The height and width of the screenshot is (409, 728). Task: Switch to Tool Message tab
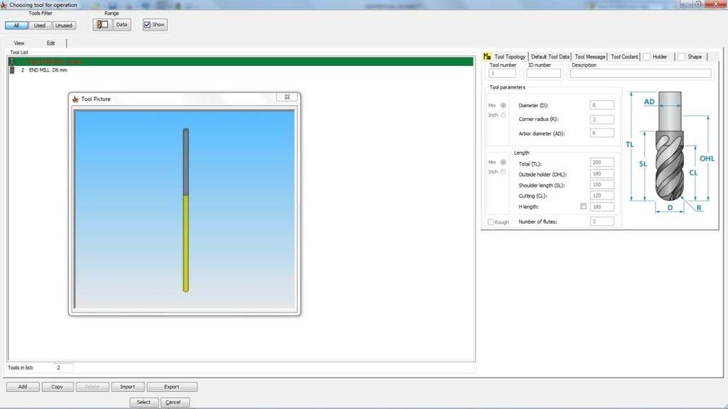coord(590,57)
